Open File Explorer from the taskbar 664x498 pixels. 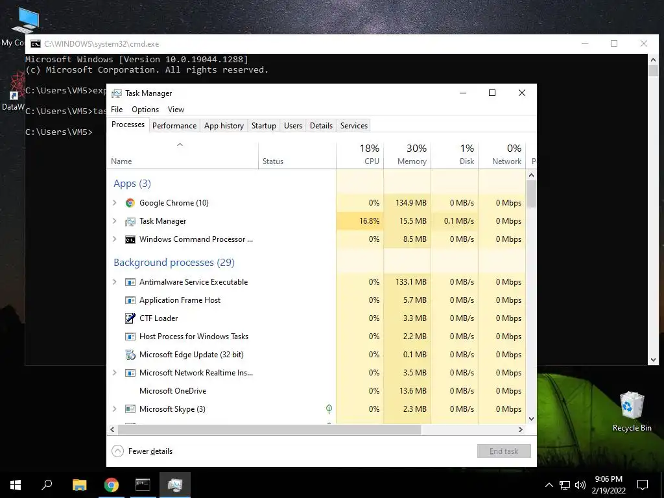(79, 485)
